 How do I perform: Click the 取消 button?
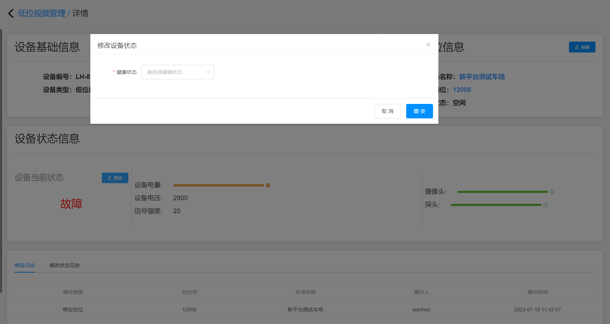[387, 111]
